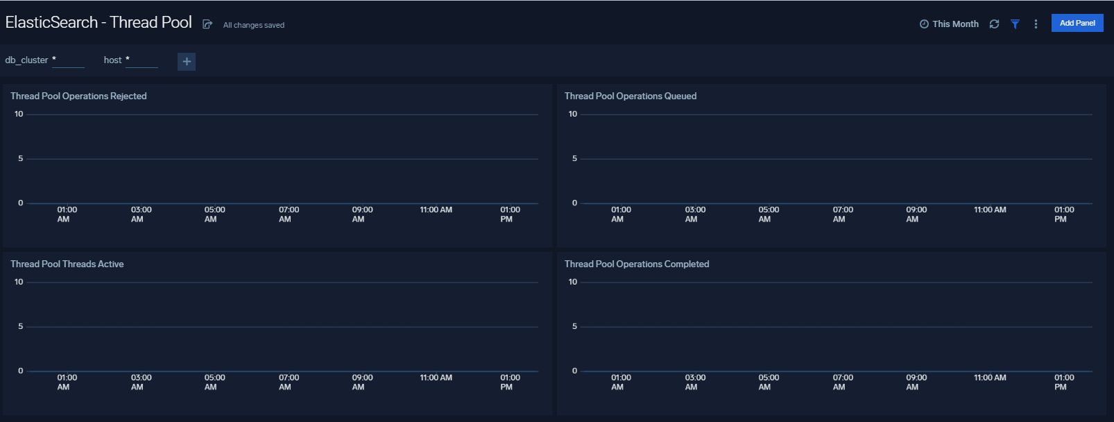Select the Thread Pool Operations Queued panel title
The height and width of the screenshot is (422, 1114).
pyautogui.click(x=630, y=96)
